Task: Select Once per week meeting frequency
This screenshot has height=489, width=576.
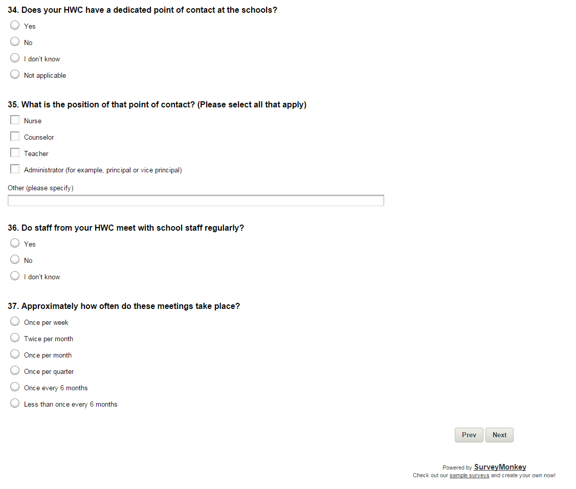Action: pos(15,322)
